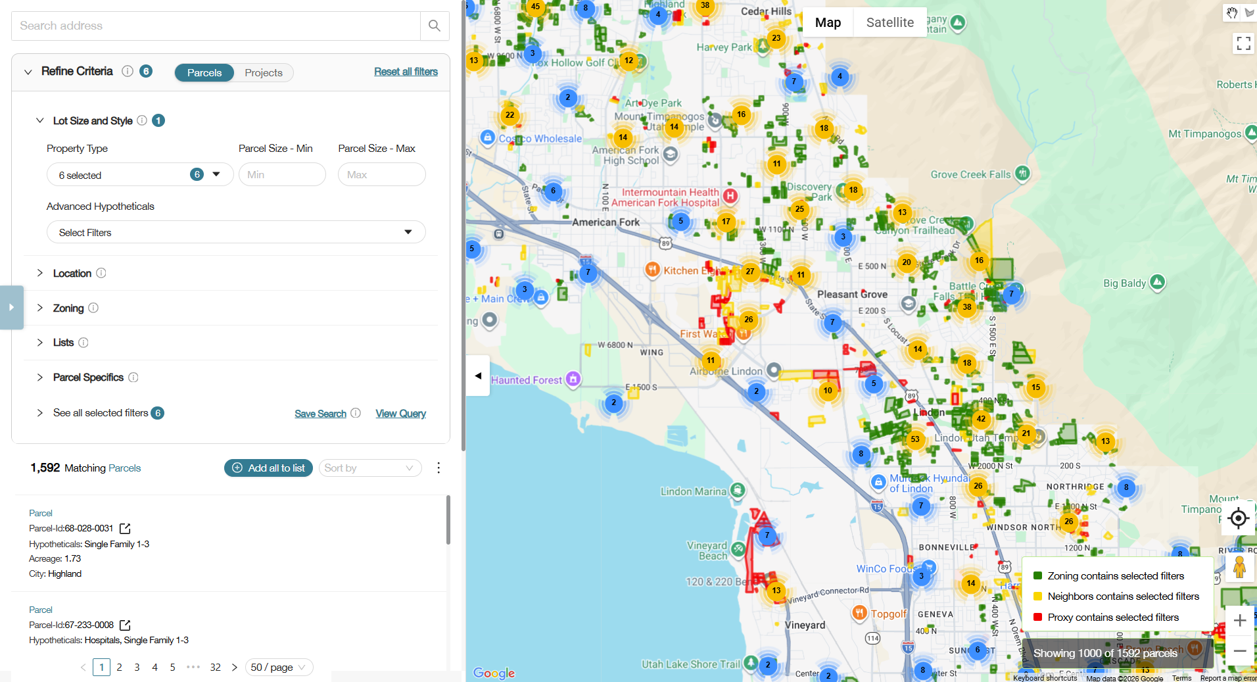This screenshot has height=682, width=1257.
Task: Show the Location info icon
Action: [101, 273]
